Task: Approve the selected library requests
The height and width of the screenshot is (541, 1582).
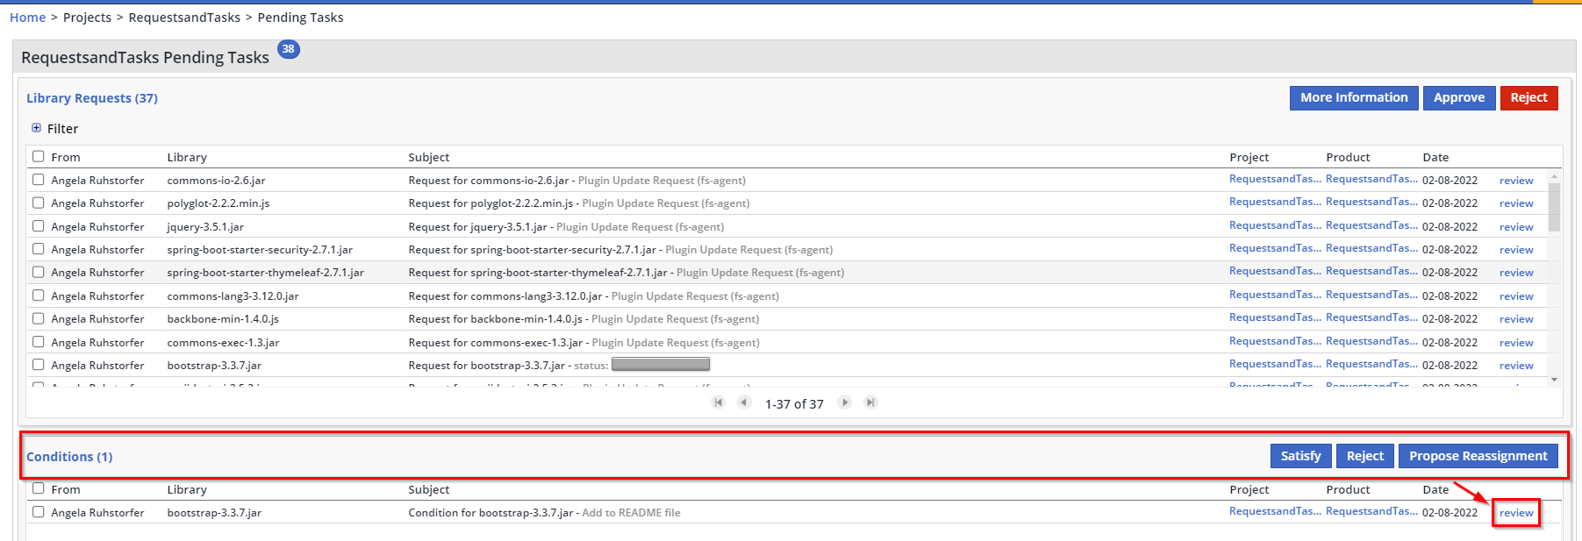Action: pyautogui.click(x=1458, y=98)
